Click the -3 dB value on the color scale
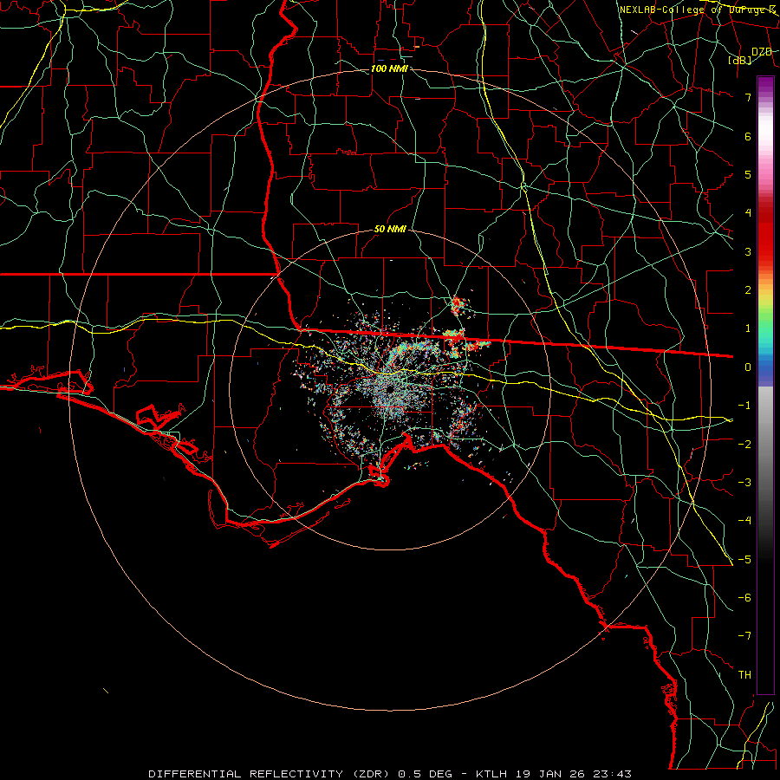Screen dimensions: 780x780 point(744,482)
